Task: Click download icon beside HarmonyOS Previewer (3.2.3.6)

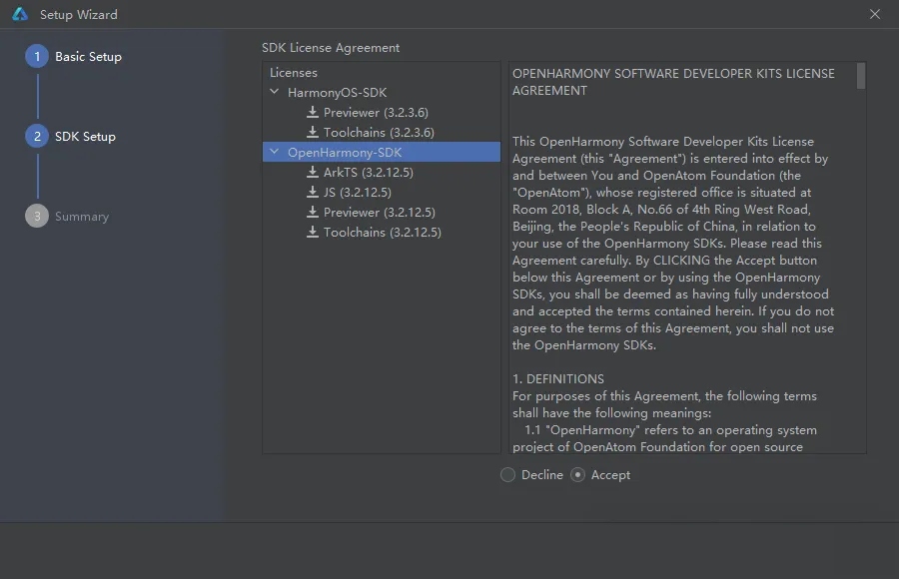Action: click(x=313, y=112)
